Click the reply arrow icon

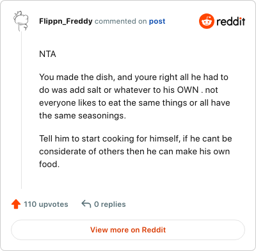pyautogui.click(x=86, y=204)
